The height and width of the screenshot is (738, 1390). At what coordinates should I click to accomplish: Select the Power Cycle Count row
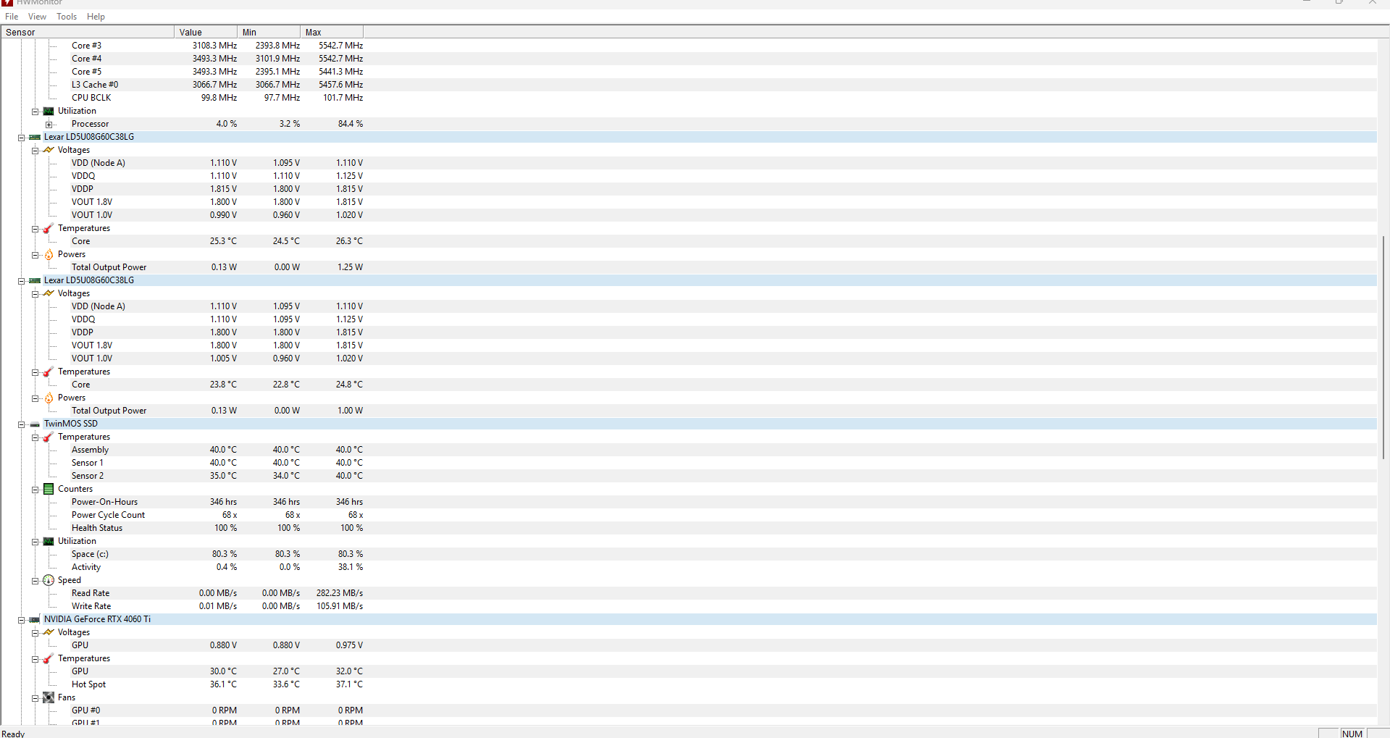point(689,515)
